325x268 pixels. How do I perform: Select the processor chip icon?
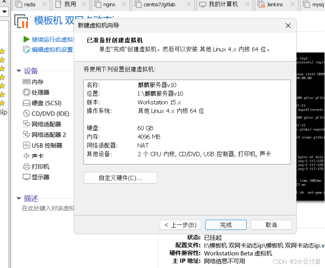(x=26, y=92)
